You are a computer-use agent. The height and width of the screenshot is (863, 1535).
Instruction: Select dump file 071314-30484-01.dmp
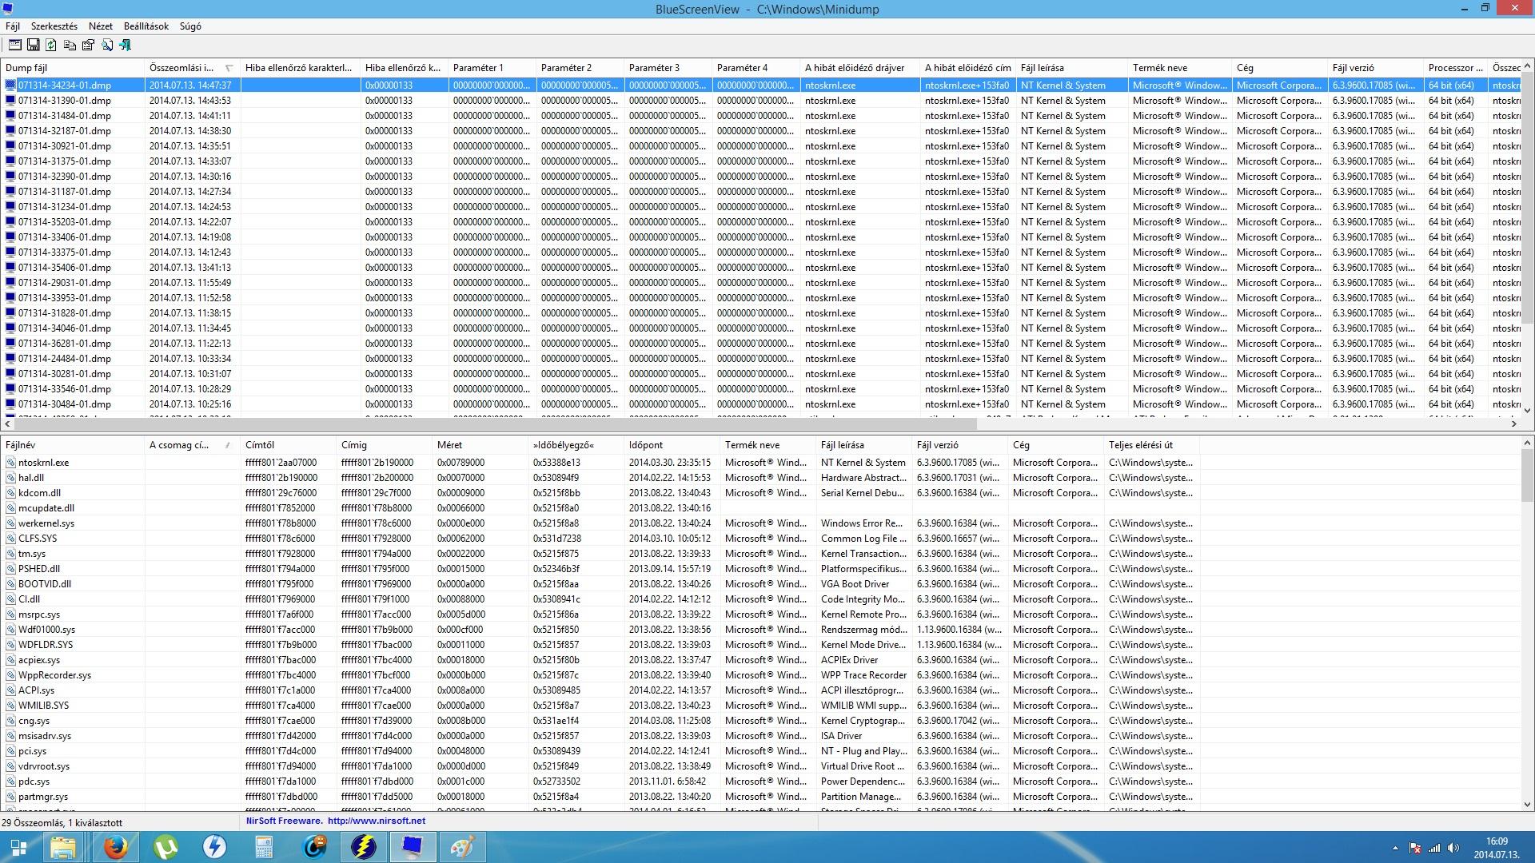(65, 404)
